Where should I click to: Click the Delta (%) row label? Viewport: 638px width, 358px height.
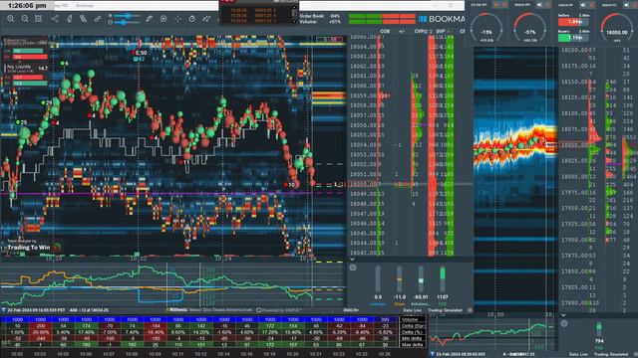pos(412,332)
